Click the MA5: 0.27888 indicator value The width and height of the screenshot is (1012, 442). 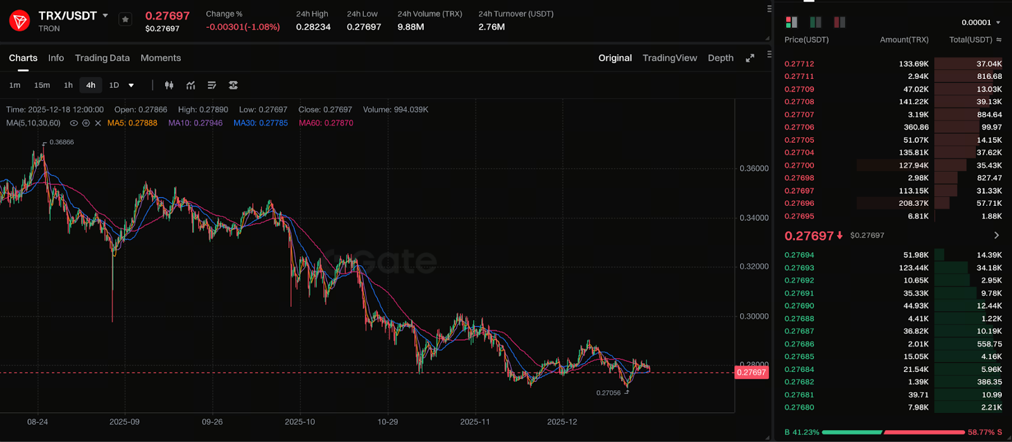pyautogui.click(x=132, y=123)
